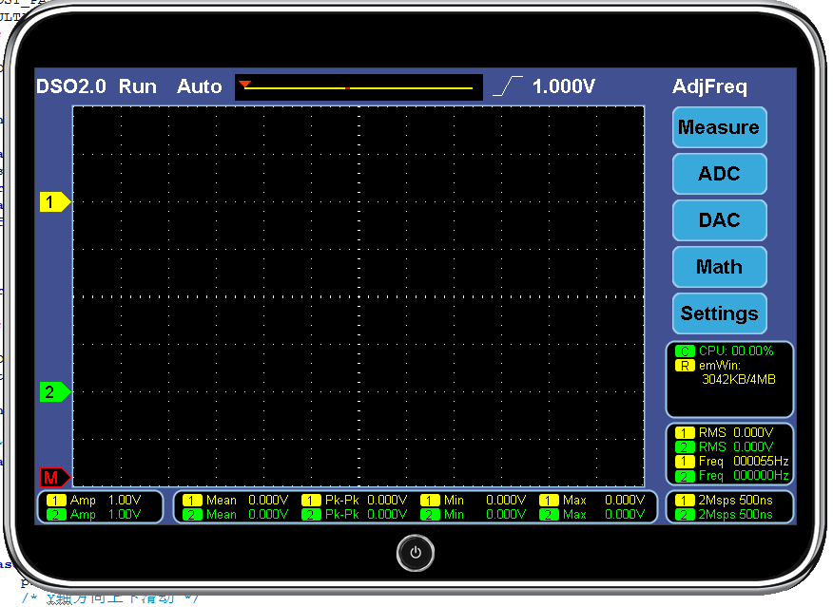Click channel 1 Amp 1.00V setting

[x=106, y=501]
